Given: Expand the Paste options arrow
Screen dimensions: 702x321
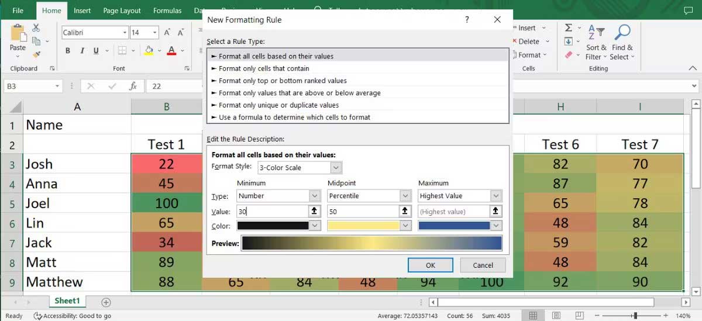Looking at the screenshot, I should click(18, 56).
